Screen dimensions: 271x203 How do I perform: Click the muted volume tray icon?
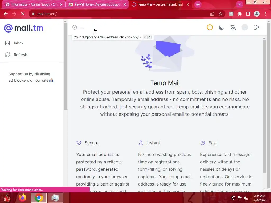[246, 198]
